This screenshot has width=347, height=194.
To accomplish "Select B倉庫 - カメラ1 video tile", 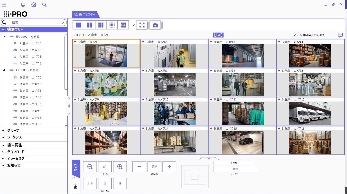I will [x=106, y=54].
